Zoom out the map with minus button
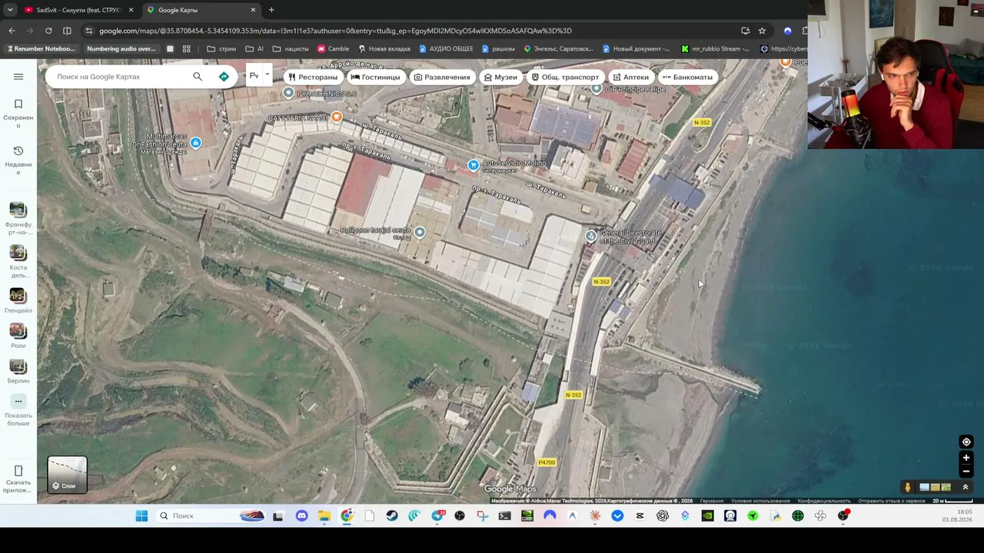The width and height of the screenshot is (984, 553). click(x=966, y=471)
